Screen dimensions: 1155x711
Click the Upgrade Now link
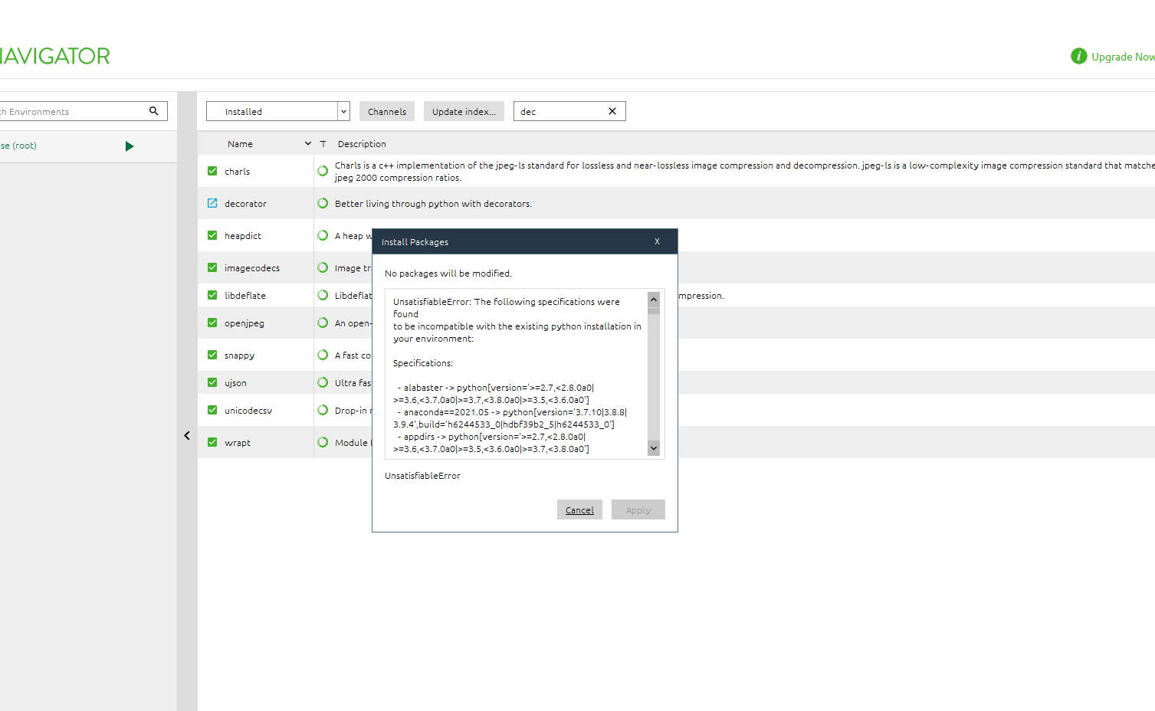pos(1123,56)
